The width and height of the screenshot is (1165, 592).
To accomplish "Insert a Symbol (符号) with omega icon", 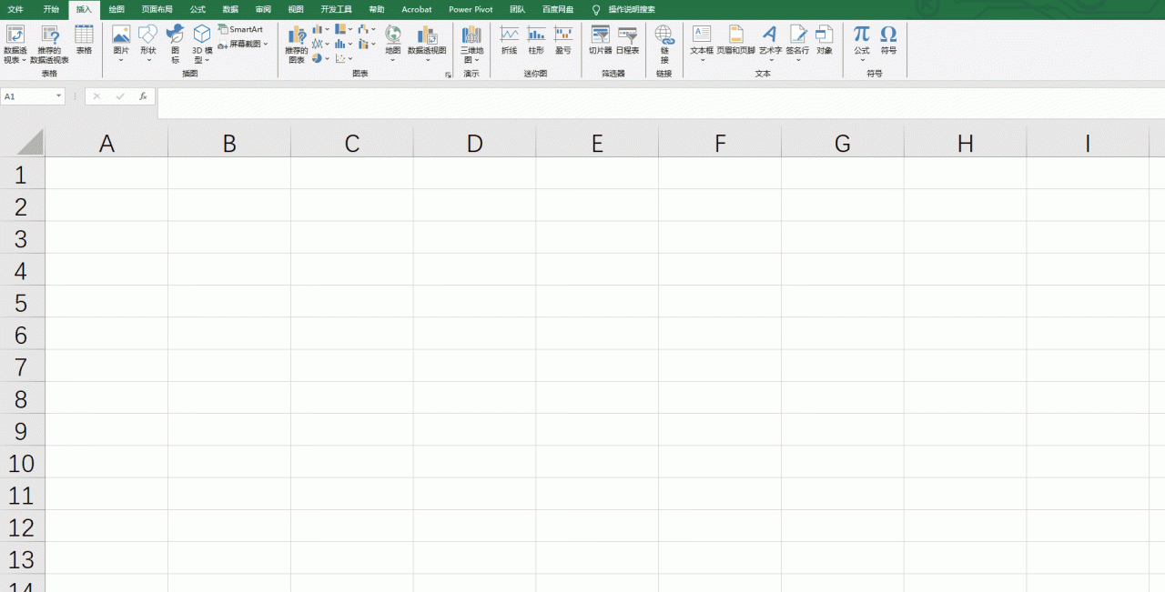I will pos(888,41).
